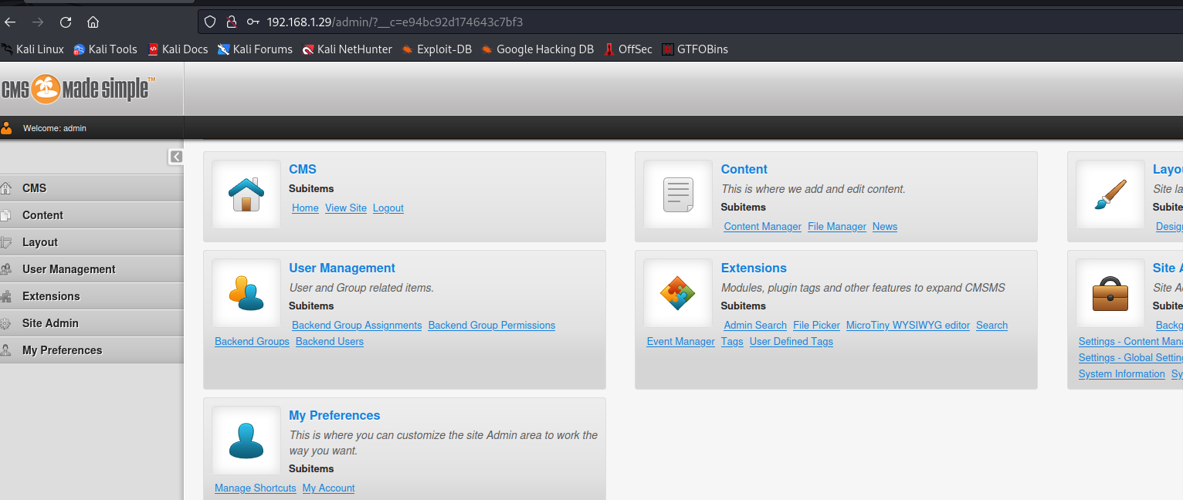This screenshot has width=1183, height=500.
Task: Open the Backend Groups link
Action: pyautogui.click(x=253, y=342)
